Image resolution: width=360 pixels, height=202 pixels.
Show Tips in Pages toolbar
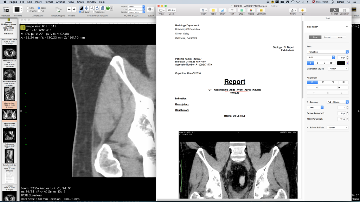[302, 10]
